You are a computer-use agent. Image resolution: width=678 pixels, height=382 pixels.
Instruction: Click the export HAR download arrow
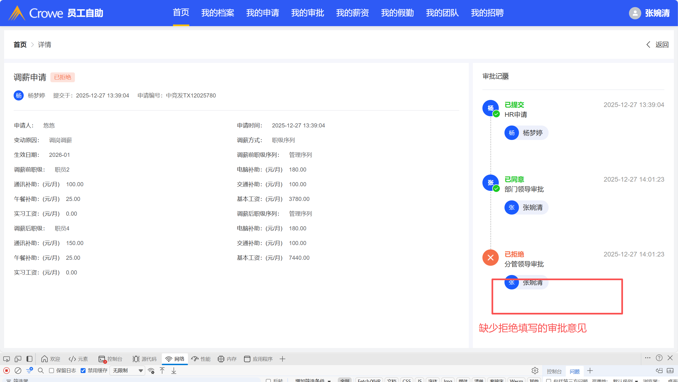coord(174,371)
